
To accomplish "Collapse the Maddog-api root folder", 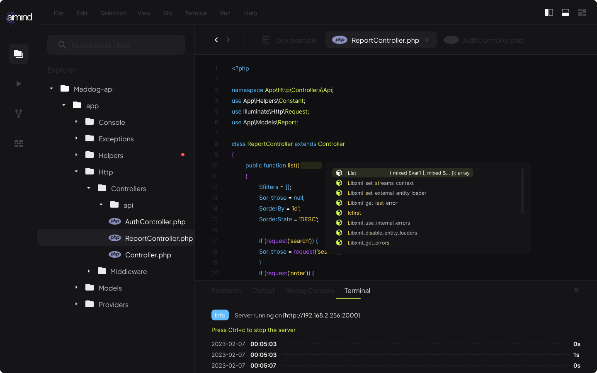I will click(51, 89).
